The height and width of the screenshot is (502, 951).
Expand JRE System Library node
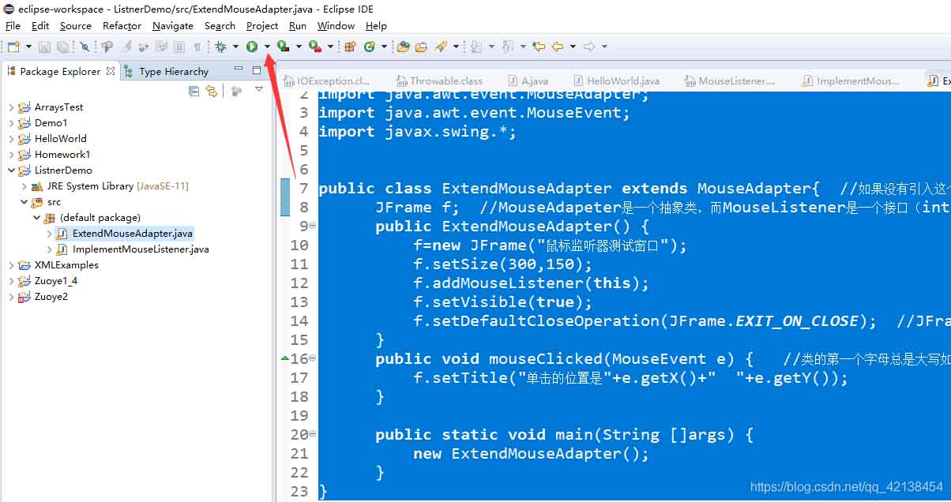click(24, 185)
